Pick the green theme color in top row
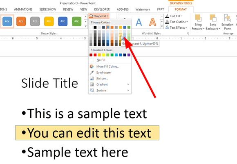The image size is (237, 164). click(129, 27)
